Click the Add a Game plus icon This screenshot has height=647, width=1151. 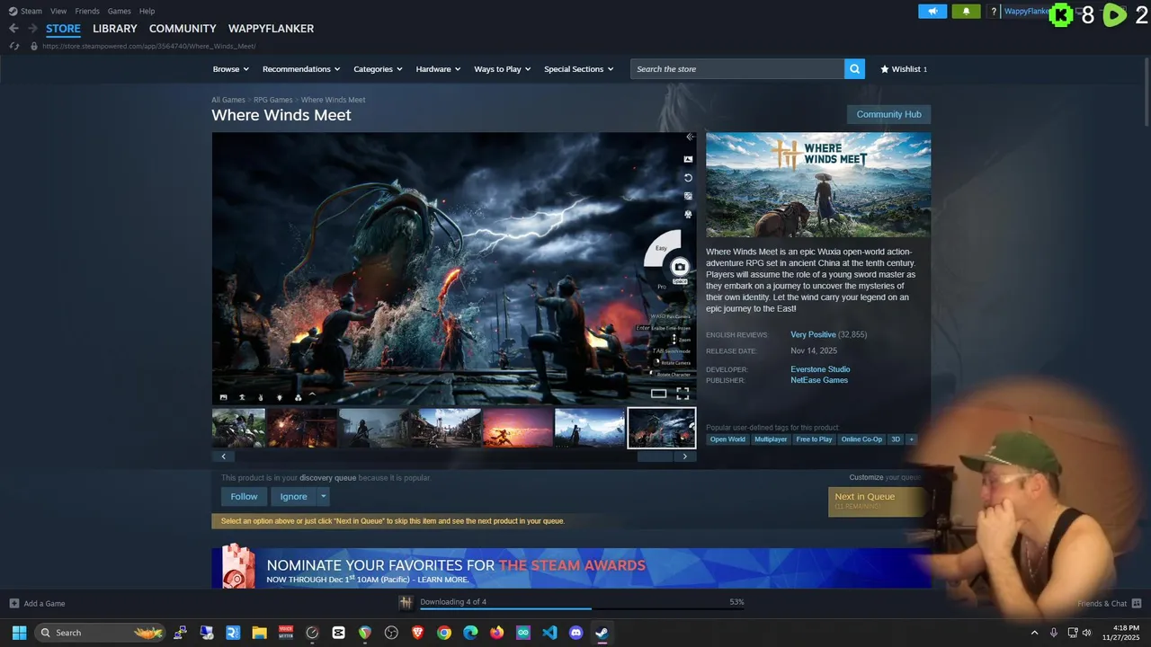pyautogui.click(x=14, y=603)
